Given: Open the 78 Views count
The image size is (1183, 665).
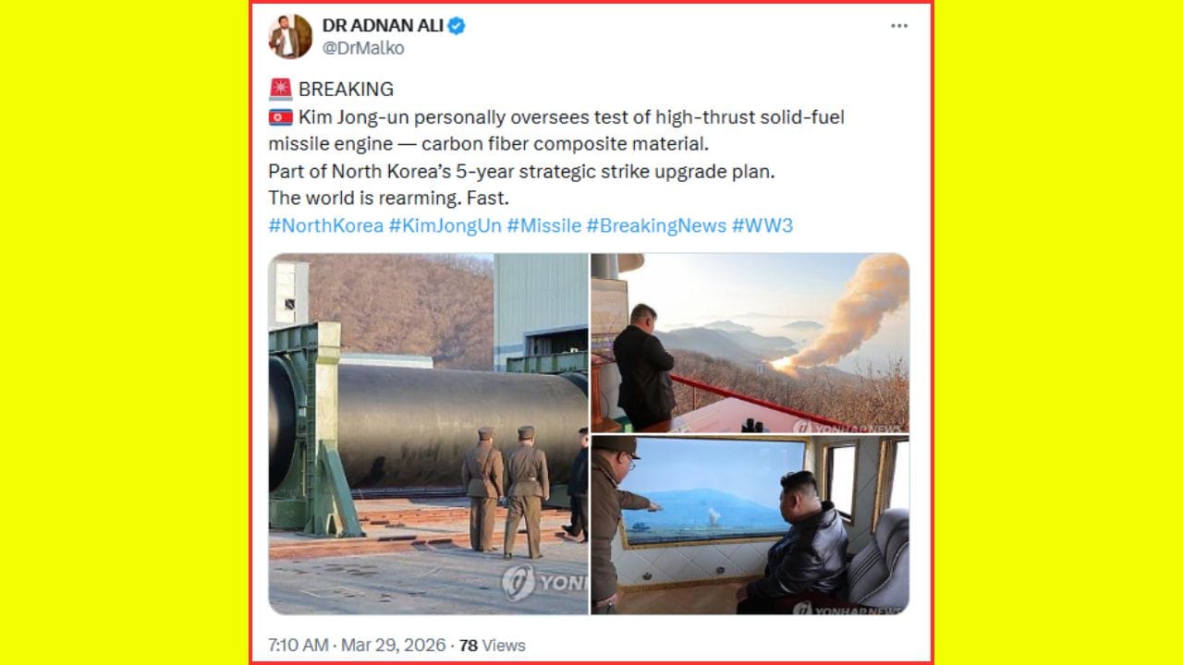Looking at the screenshot, I should click(492, 645).
